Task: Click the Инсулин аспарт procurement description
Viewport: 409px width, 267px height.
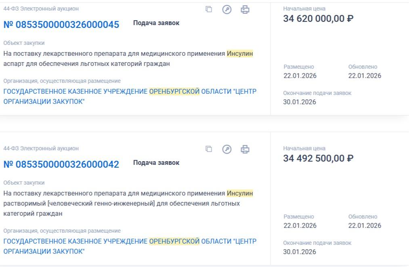Action: 128,59
